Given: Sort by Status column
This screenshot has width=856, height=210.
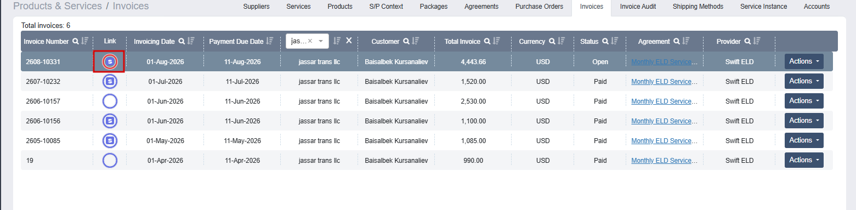Looking at the screenshot, I should click(x=615, y=41).
